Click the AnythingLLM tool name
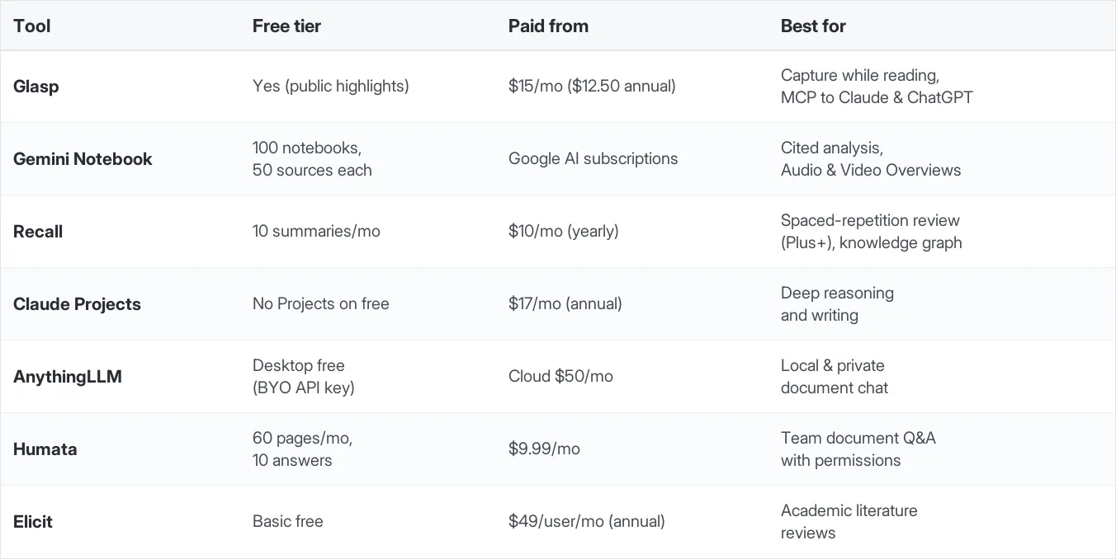The width and height of the screenshot is (1116, 559). coord(68,377)
